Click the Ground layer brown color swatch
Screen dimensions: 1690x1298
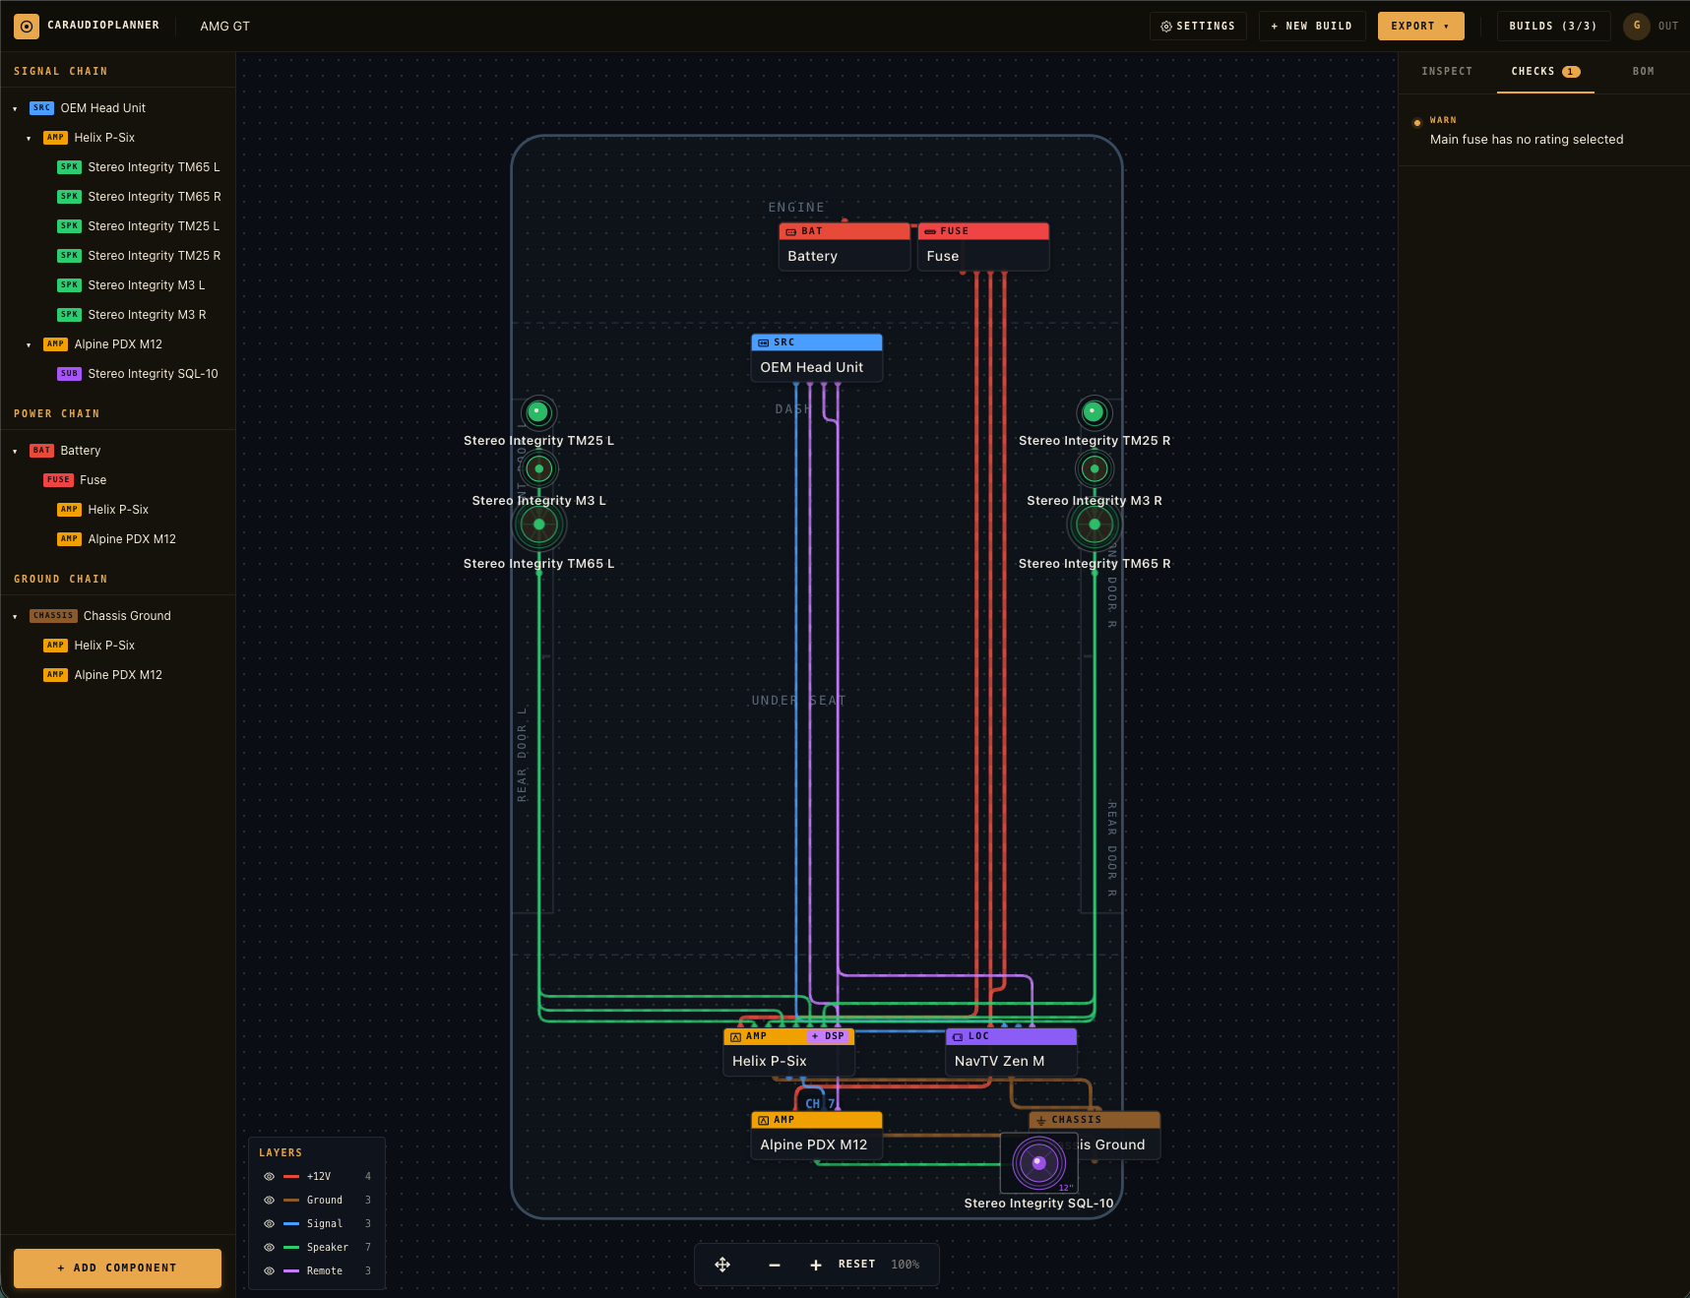click(291, 1201)
